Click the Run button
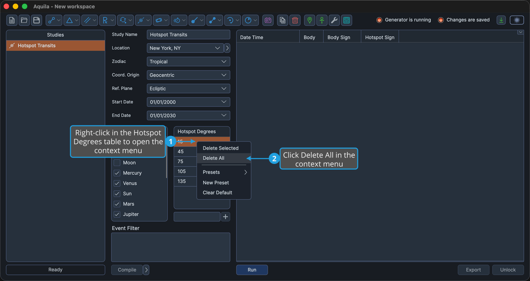The width and height of the screenshot is (530, 281). pos(252,270)
